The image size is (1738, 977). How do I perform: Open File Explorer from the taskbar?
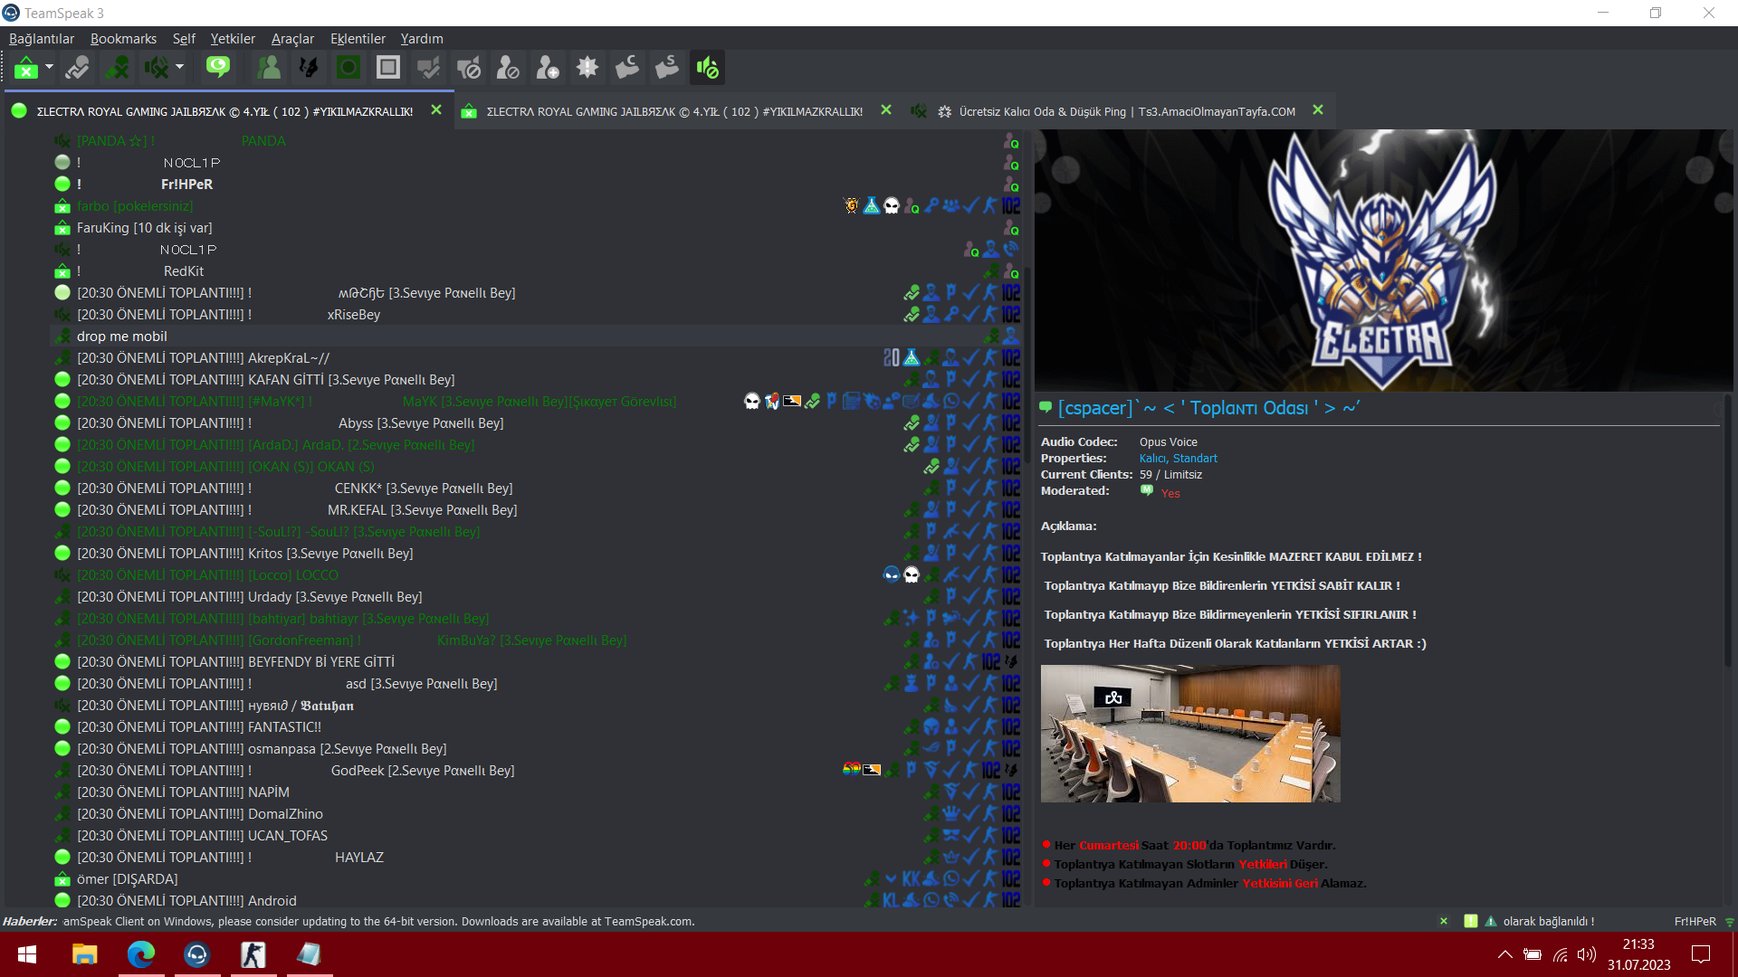[84, 954]
